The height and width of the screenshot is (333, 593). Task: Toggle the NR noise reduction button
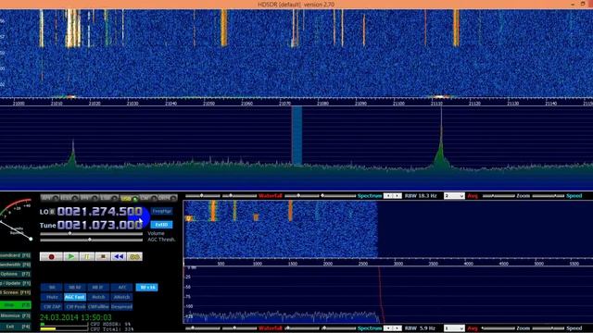(52, 288)
